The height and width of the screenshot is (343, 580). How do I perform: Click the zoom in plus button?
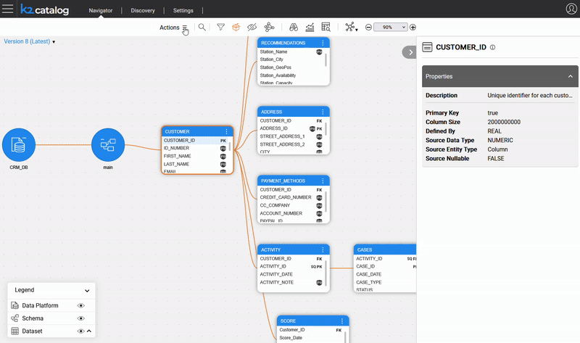tap(413, 27)
